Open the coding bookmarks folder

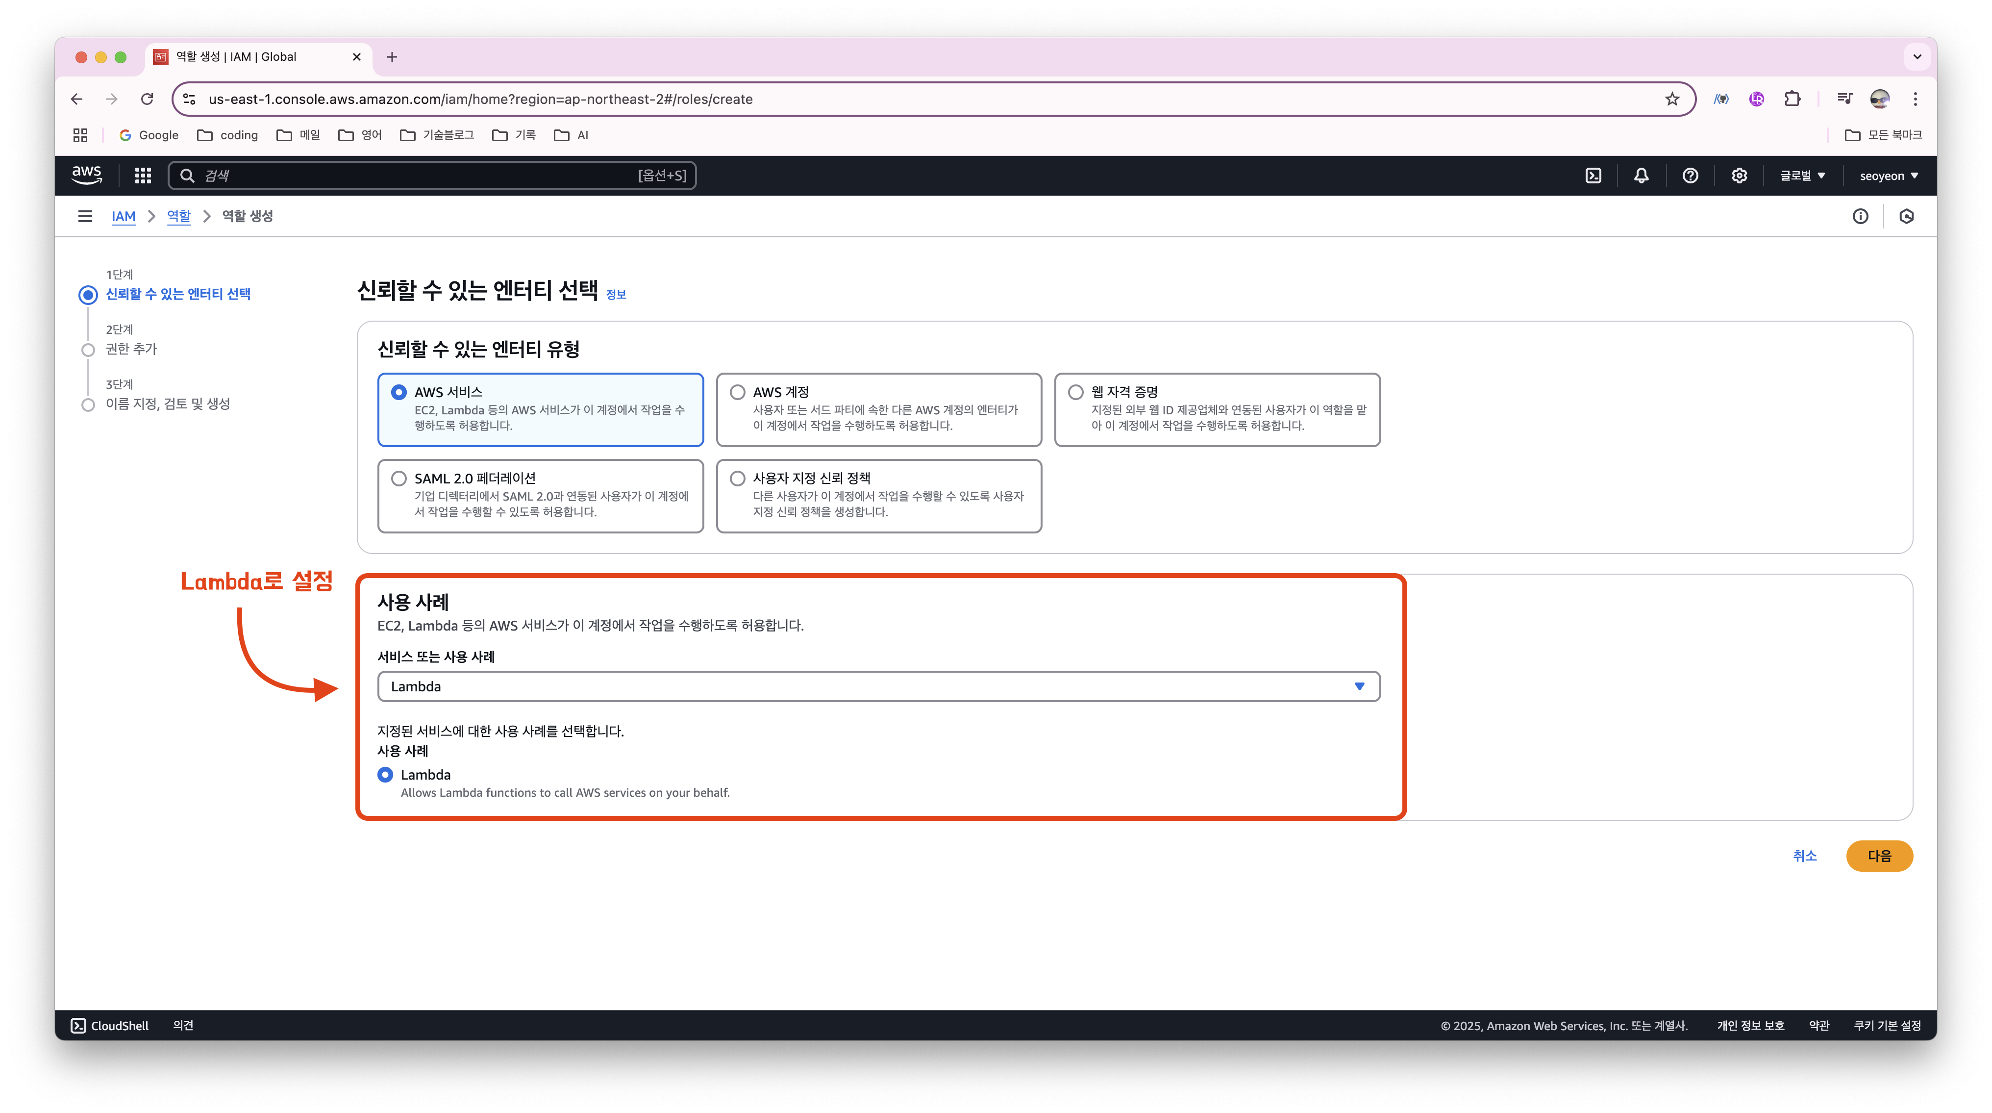[228, 135]
